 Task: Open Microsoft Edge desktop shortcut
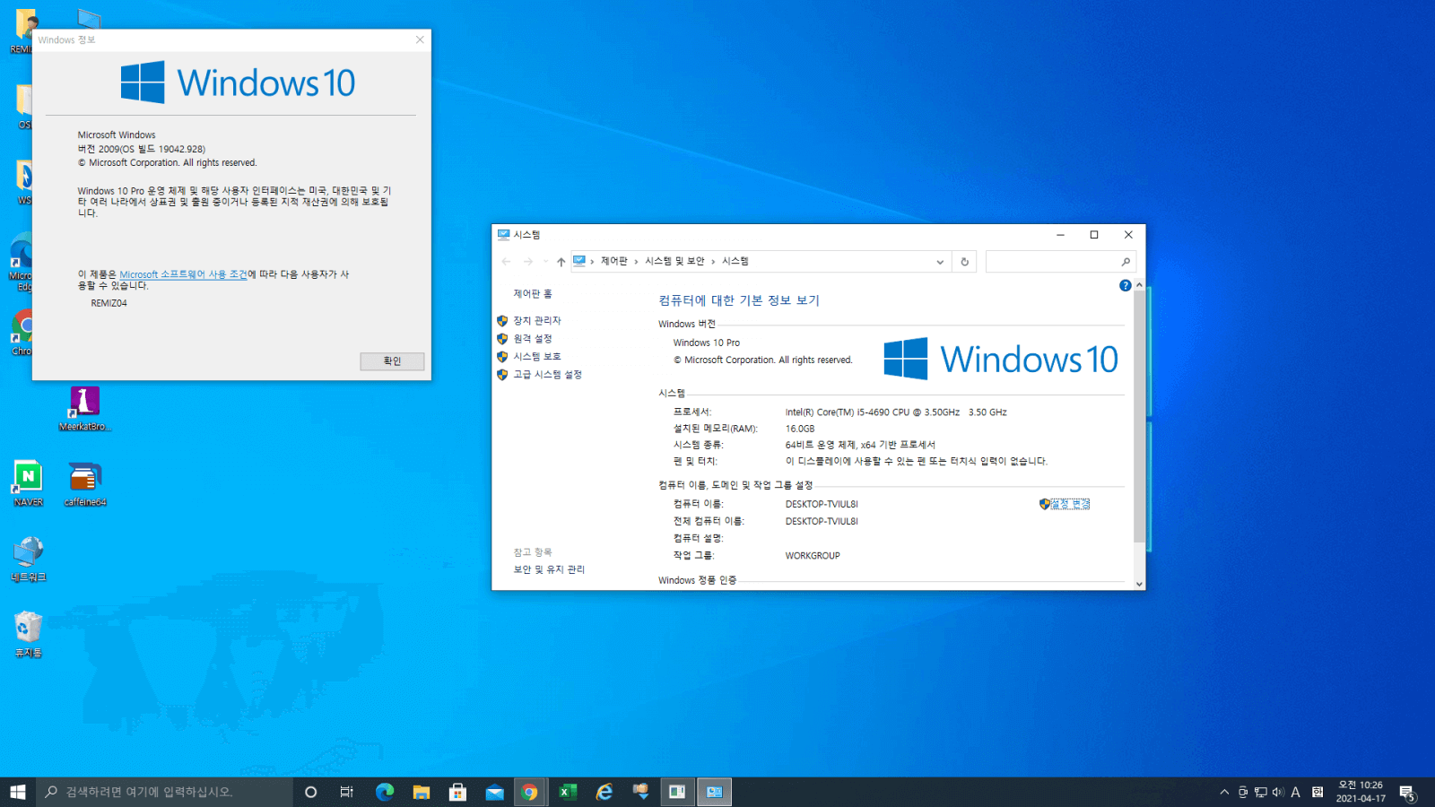click(21, 264)
